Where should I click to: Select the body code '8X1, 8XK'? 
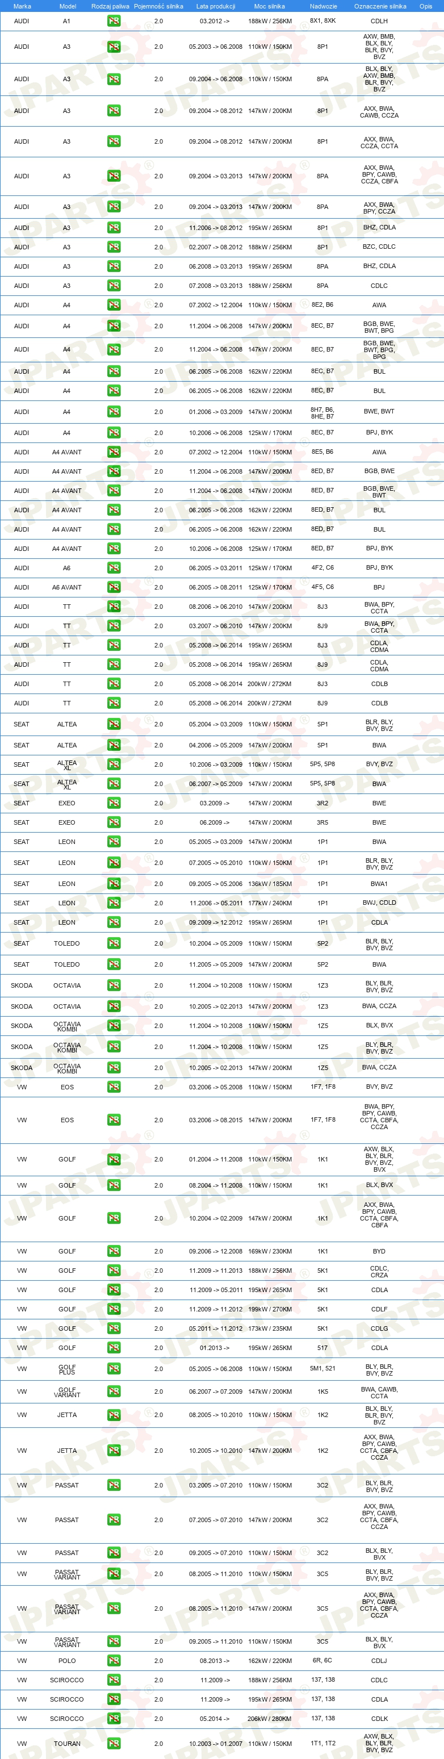point(322,21)
